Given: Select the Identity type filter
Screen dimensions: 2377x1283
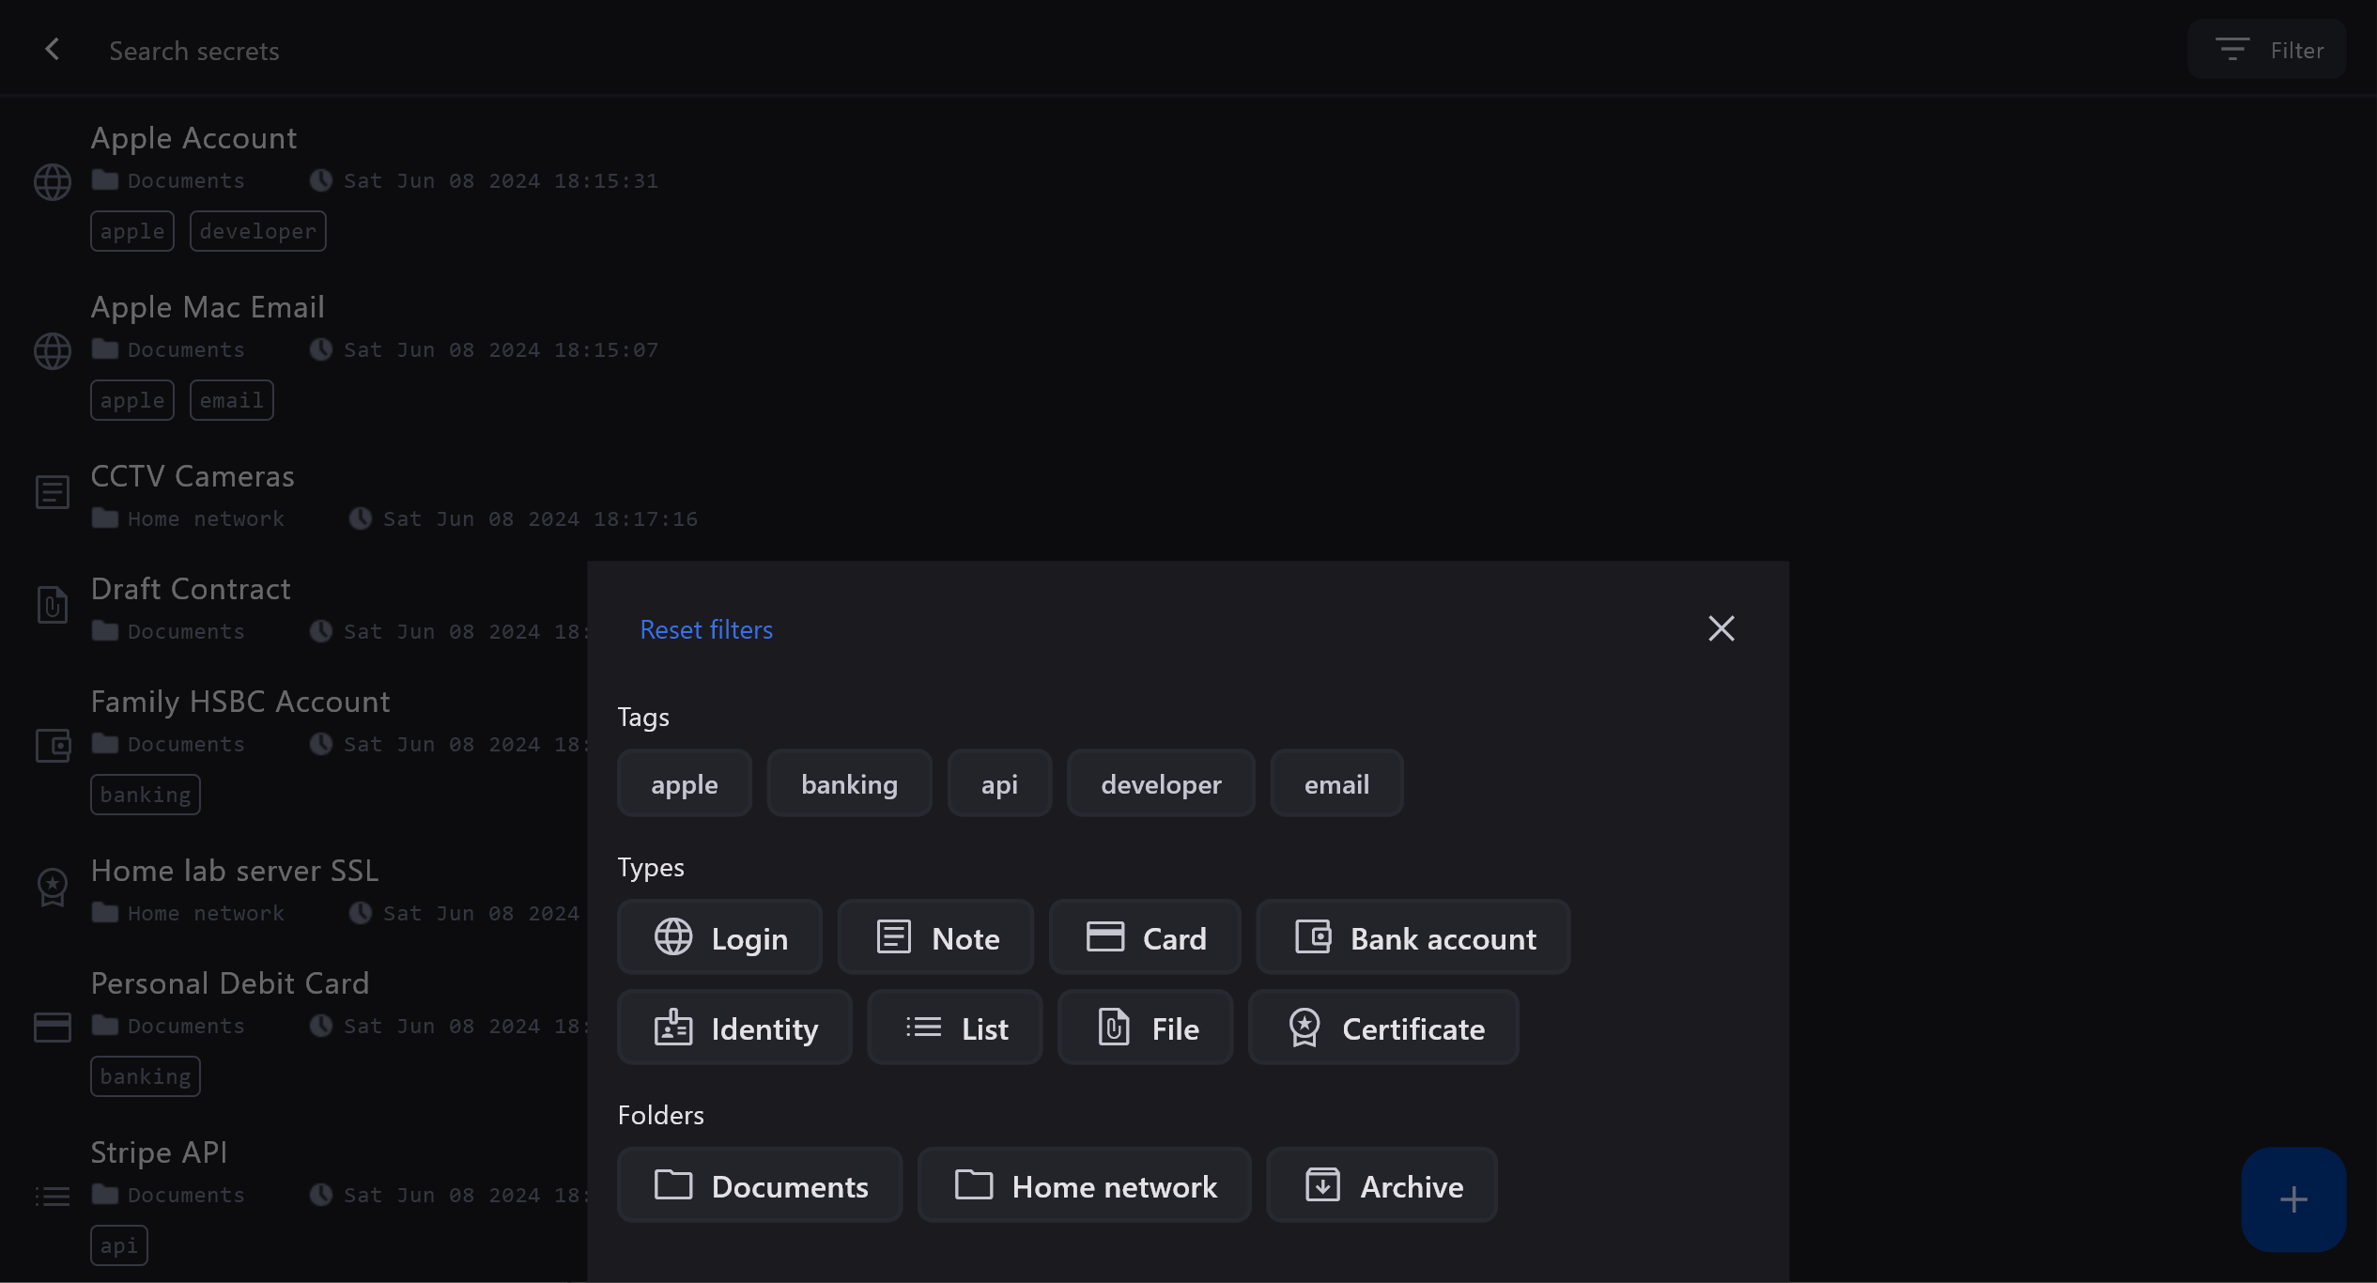Looking at the screenshot, I should 734,1028.
